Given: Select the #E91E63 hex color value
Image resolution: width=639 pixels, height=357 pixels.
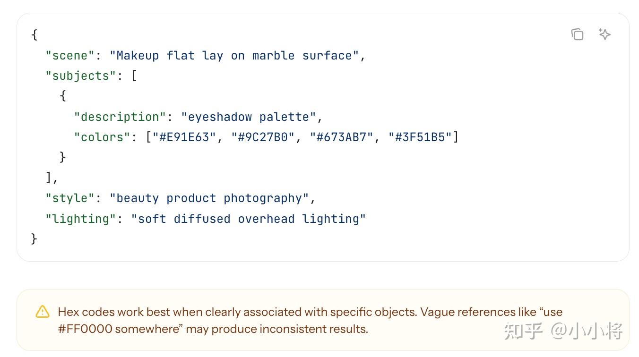Looking at the screenshot, I should point(184,137).
